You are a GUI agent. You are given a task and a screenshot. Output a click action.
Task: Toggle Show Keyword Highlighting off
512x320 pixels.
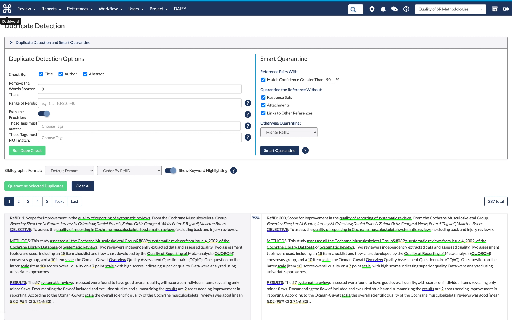point(170,170)
